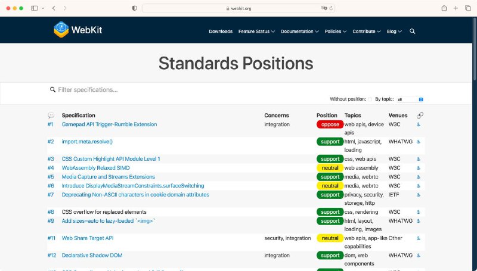This screenshot has height=271, width=477.
Task: Click the Venues column header
Action: click(x=398, y=116)
